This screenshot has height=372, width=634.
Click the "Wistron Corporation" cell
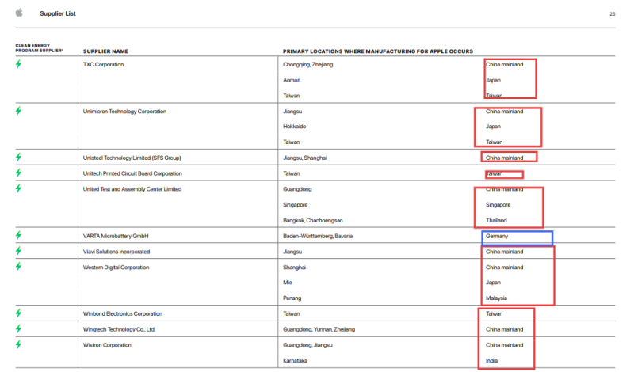[x=107, y=345]
